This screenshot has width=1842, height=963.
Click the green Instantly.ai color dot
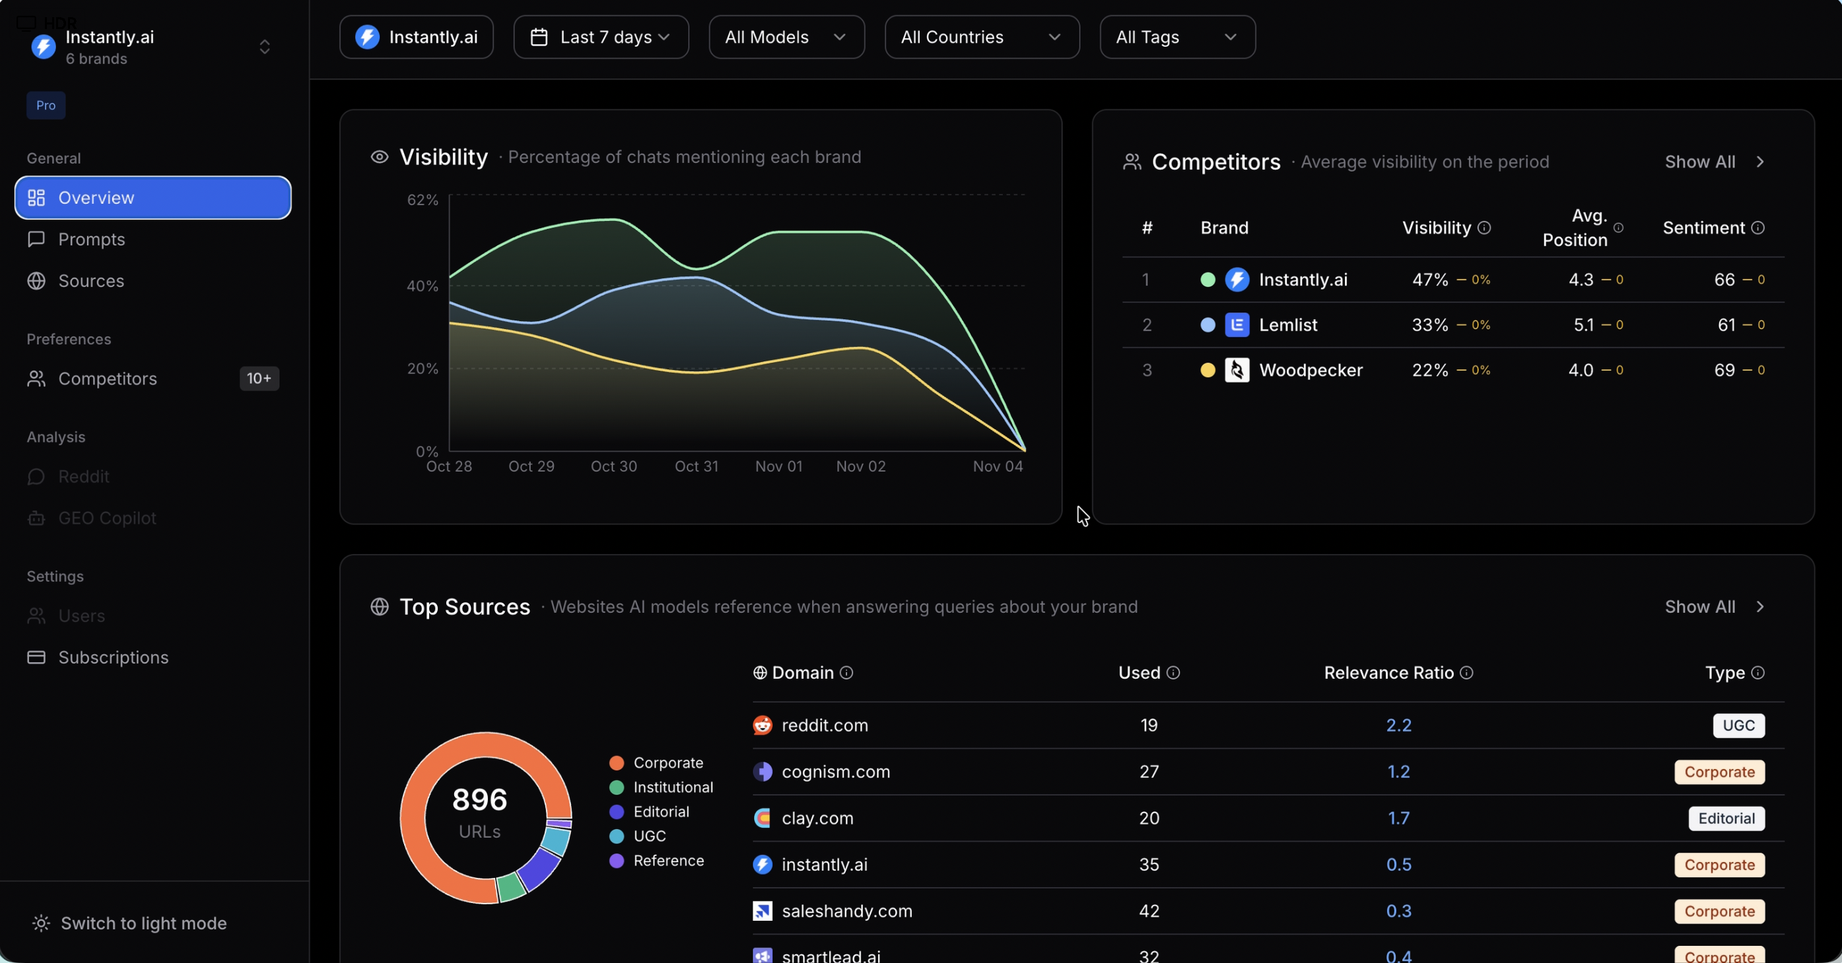pos(1208,280)
